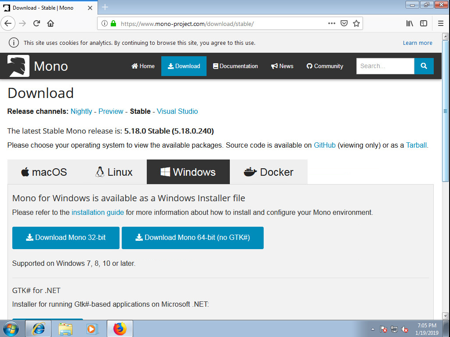
Task: Save page to Pocket icon
Action: [x=345, y=23]
